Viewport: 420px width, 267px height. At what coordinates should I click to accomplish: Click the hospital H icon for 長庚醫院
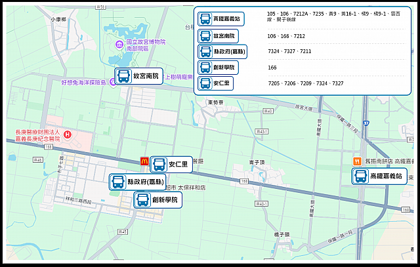67,134
